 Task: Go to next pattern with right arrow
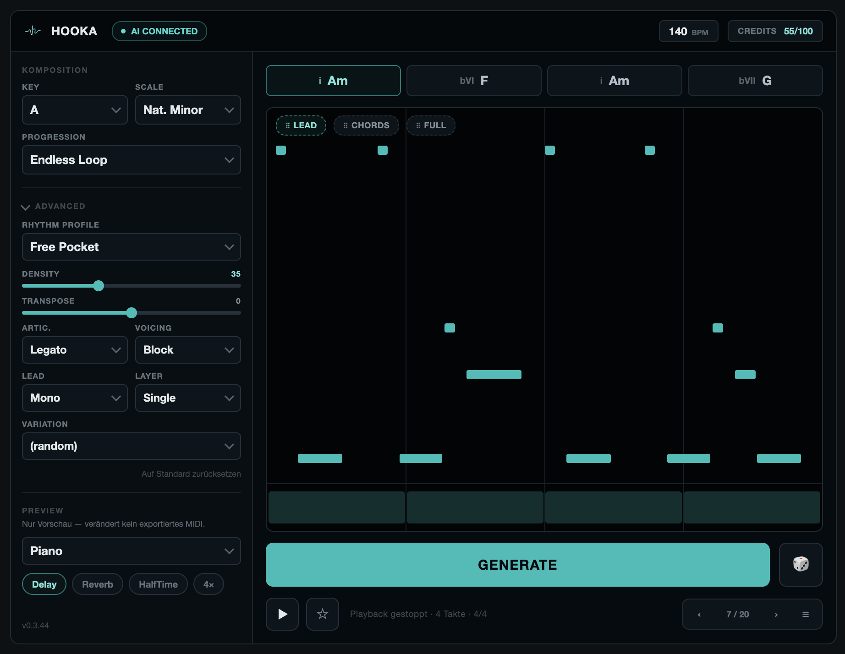click(776, 615)
